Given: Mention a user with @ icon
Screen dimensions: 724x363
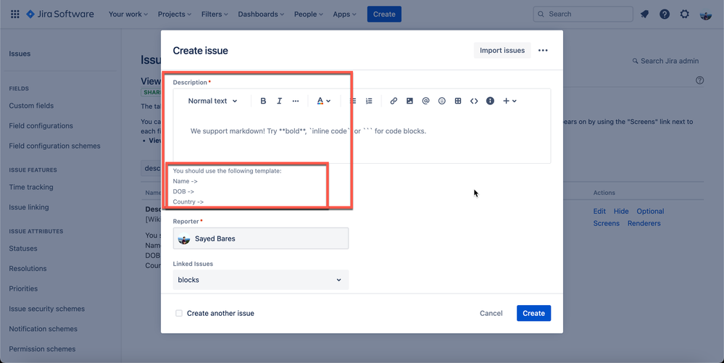Looking at the screenshot, I should (x=425, y=101).
